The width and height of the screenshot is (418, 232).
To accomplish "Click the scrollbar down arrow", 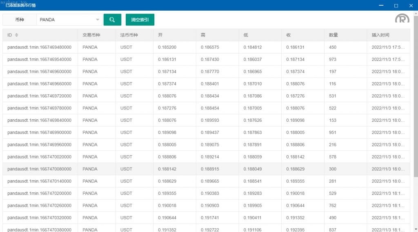I will (416, 229).
